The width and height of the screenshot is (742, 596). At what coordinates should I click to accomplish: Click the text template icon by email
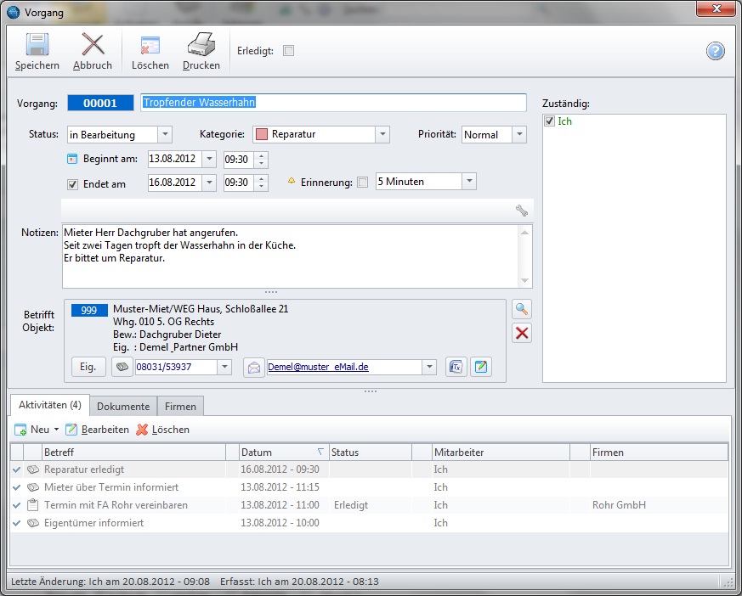(x=456, y=367)
